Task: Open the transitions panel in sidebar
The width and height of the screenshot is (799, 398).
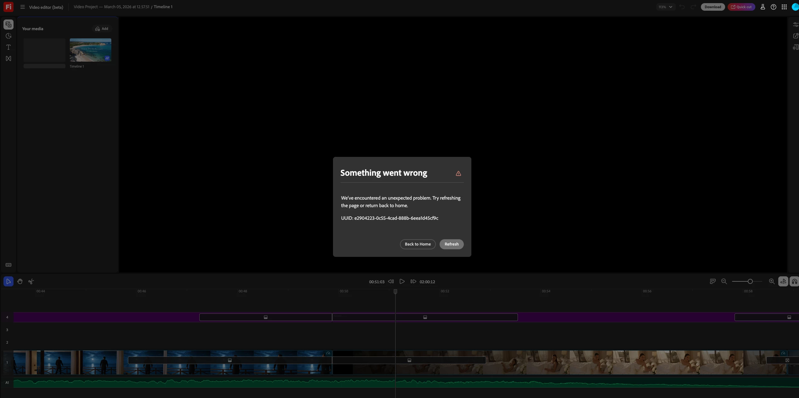Action: tap(8, 58)
